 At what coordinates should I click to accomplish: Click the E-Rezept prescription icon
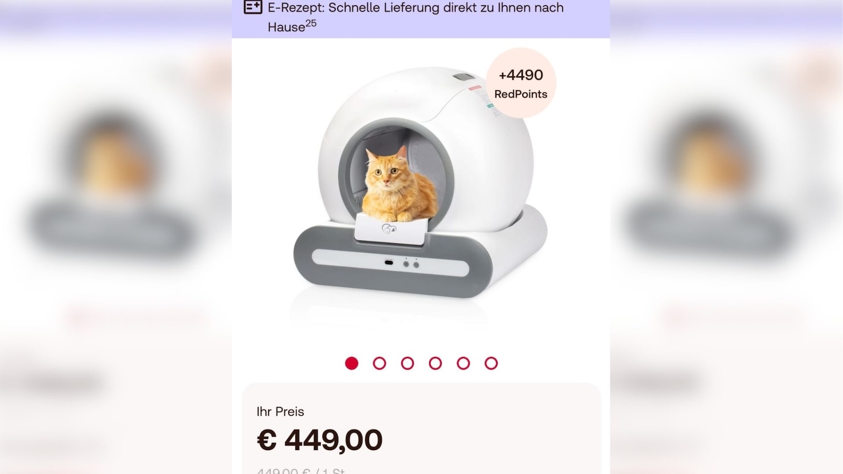[253, 7]
